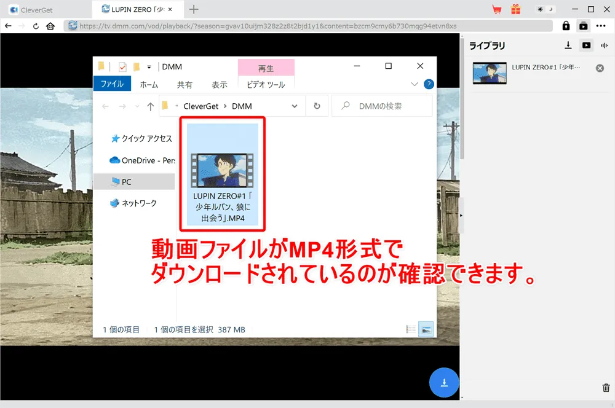615x408 pixels.
Task: Click the shopping cart icon in CleverGet
Action: (x=497, y=9)
